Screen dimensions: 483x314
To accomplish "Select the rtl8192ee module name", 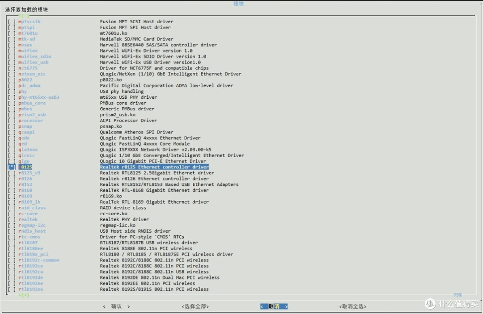I will (x=31, y=284).
